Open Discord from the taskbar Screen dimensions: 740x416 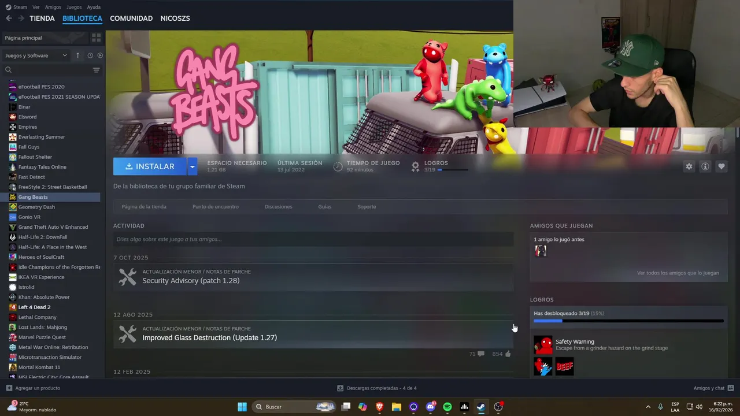(431, 407)
